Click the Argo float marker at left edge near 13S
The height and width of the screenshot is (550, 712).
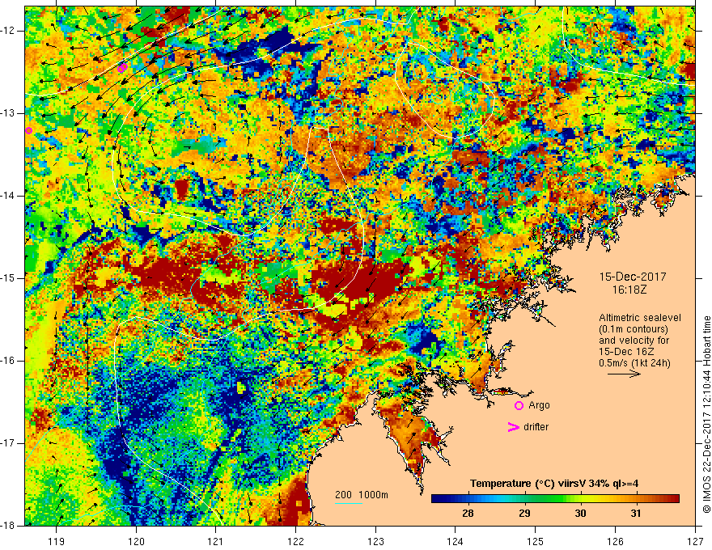[x=28, y=131]
